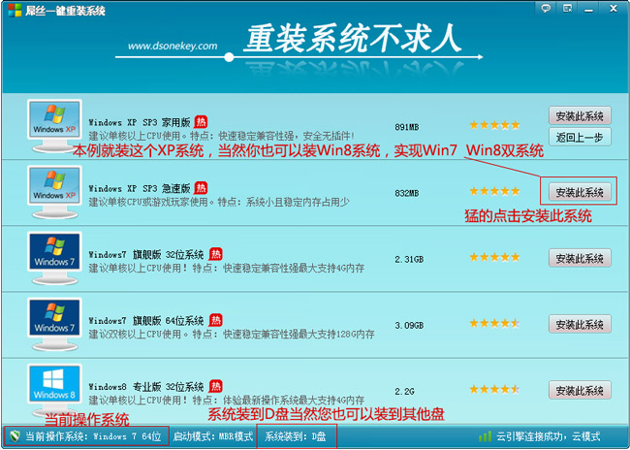
Task: Click the star rating for Windows 8 Professional
Action: pyautogui.click(x=494, y=390)
